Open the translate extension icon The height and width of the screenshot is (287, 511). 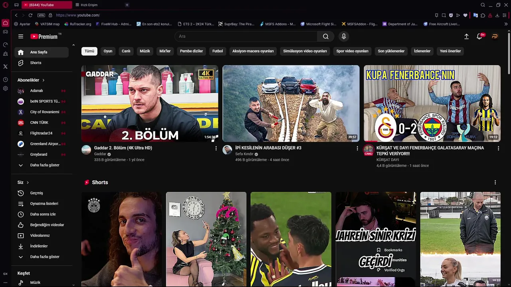point(475,15)
